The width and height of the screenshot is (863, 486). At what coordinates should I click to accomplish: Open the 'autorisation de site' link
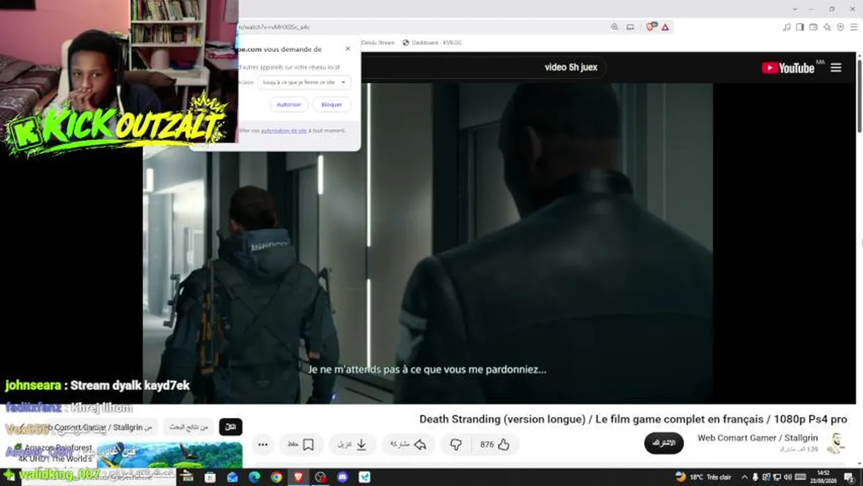(284, 130)
